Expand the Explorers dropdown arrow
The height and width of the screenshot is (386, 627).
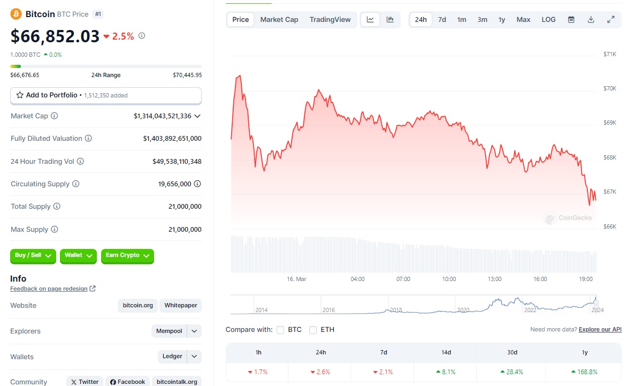pos(194,331)
